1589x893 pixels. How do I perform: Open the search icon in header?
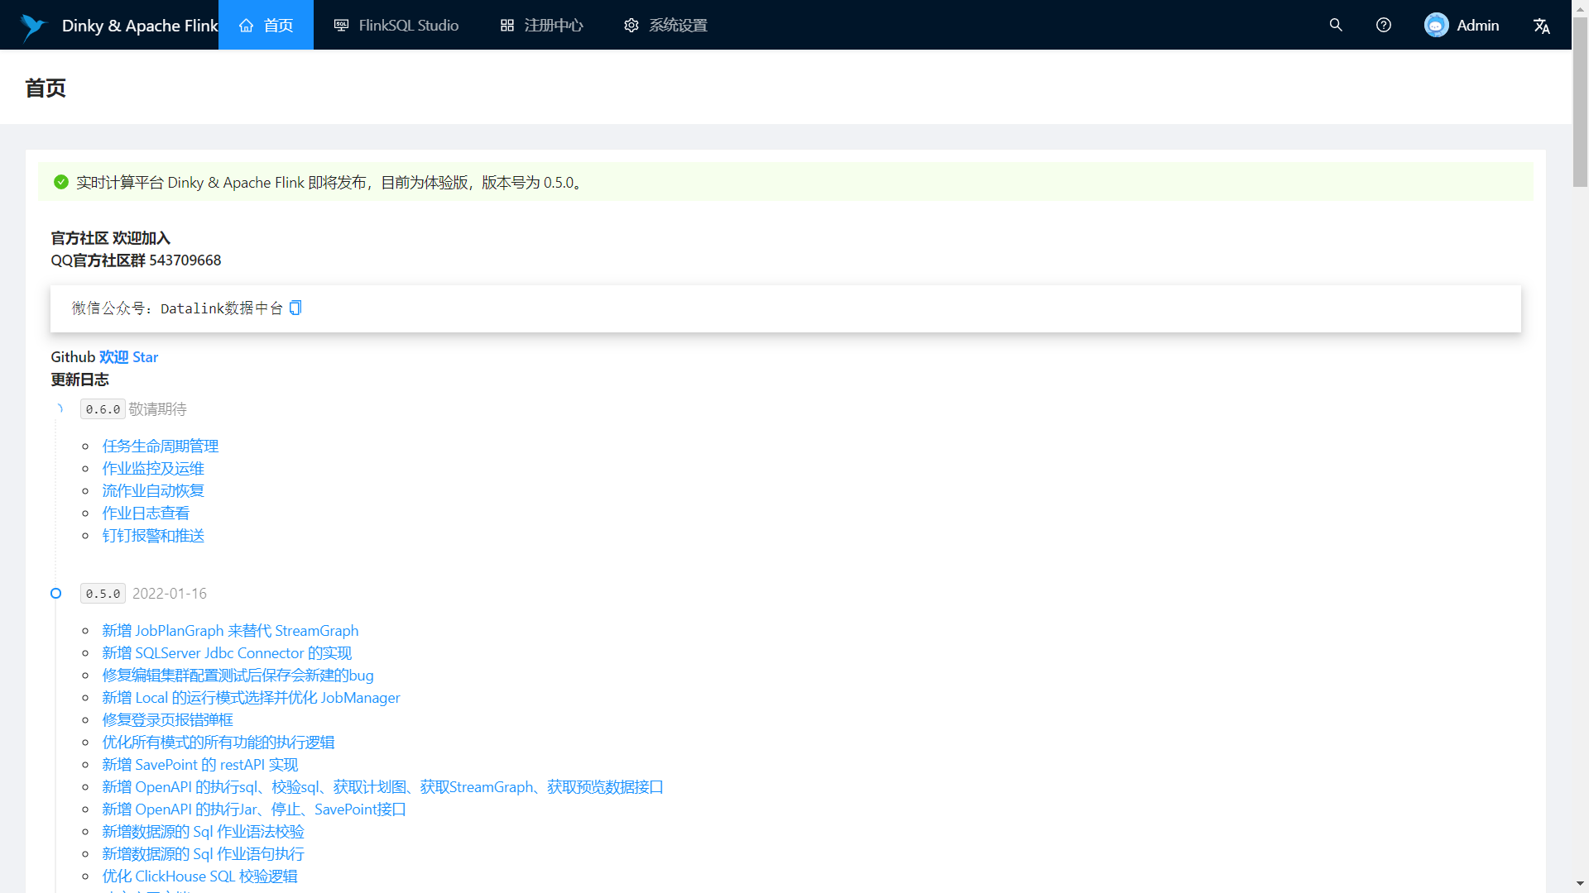[x=1336, y=25]
